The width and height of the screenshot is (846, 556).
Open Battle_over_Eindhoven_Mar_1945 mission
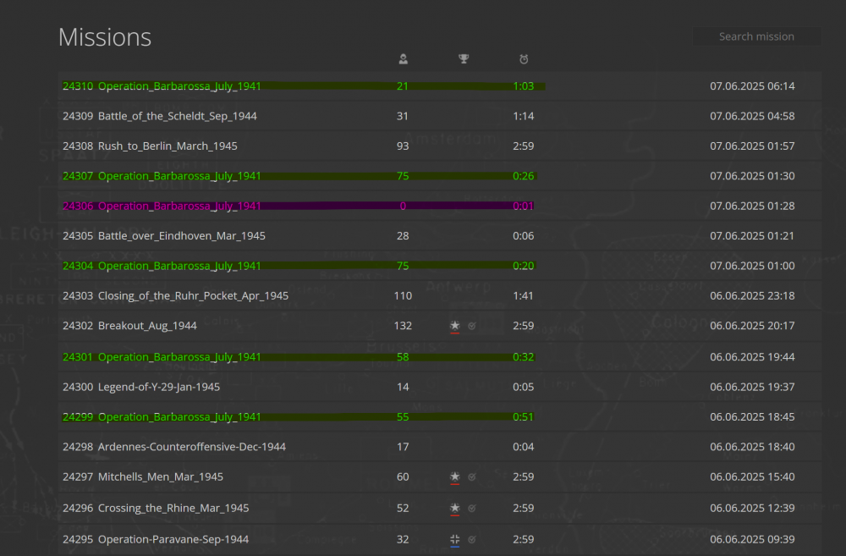point(181,236)
